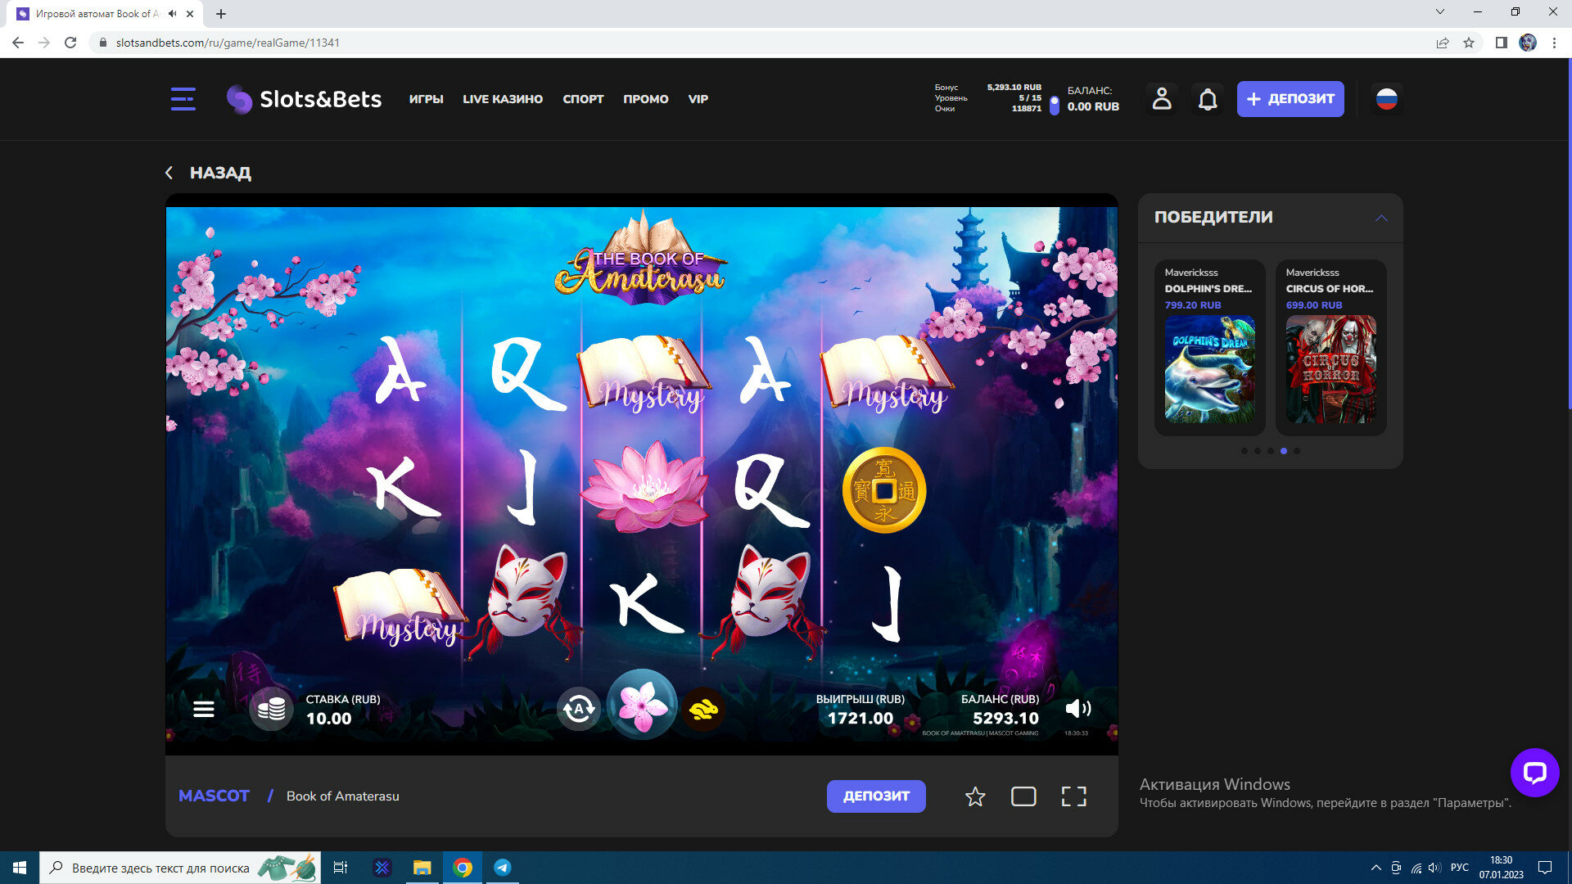This screenshot has height=884, width=1572.
Task: Open the LIVE КАЗИНО menu item
Action: (503, 99)
